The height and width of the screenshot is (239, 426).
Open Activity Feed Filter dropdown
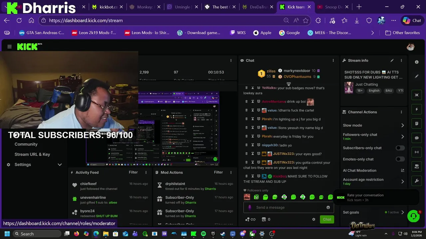133,172
